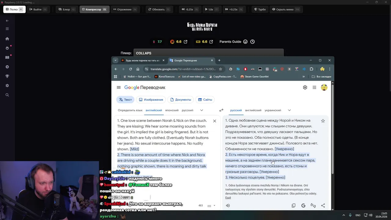Save translation with the star icon
This screenshot has height=220, width=391.
pos(323,121)
